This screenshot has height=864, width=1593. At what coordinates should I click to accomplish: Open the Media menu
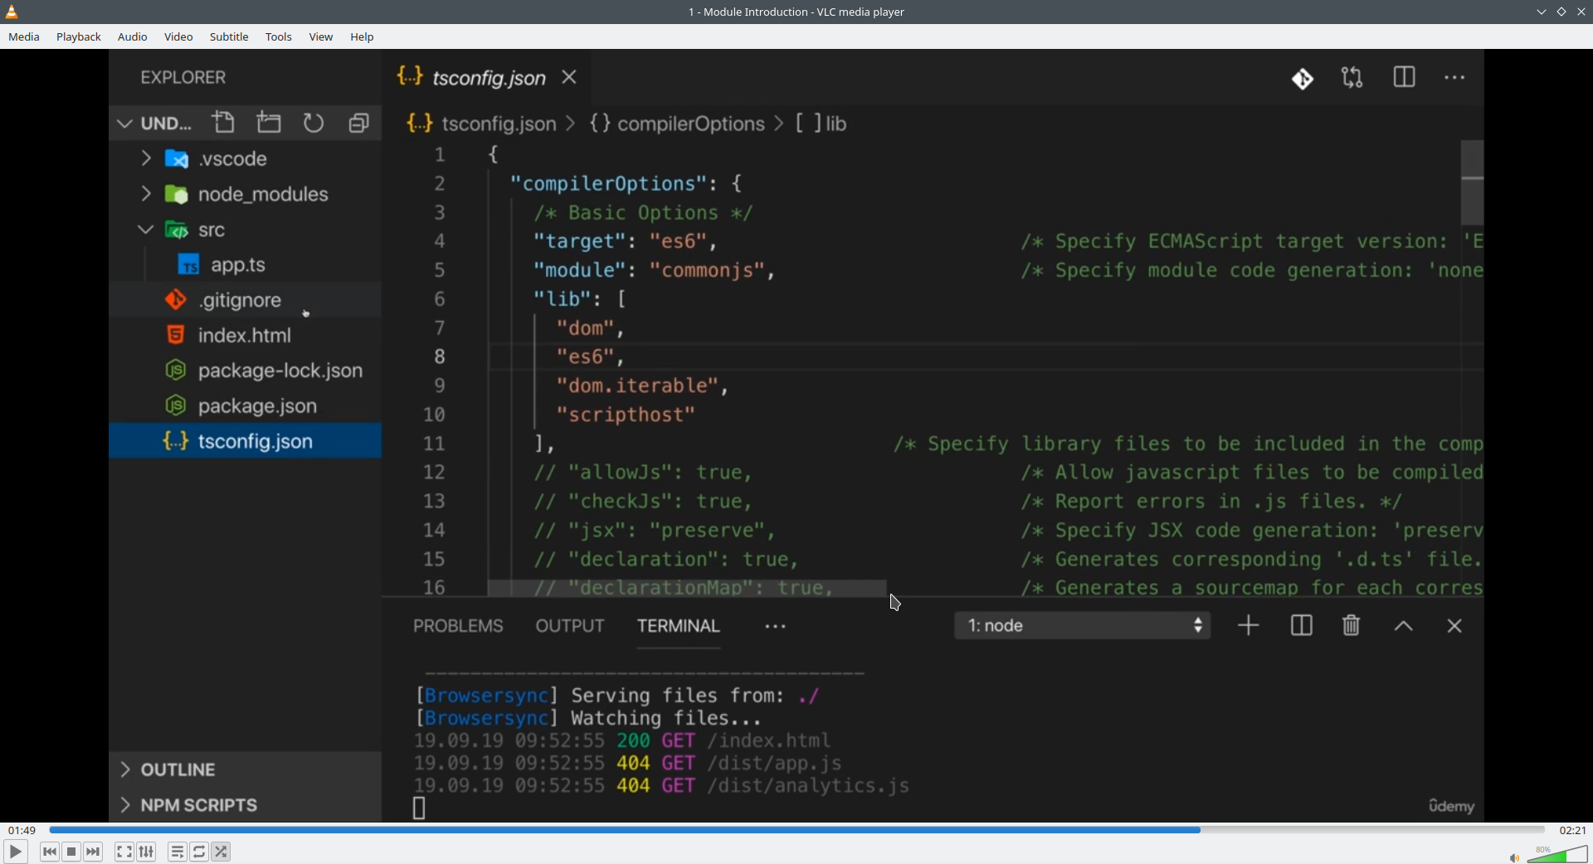coord(24,37)
